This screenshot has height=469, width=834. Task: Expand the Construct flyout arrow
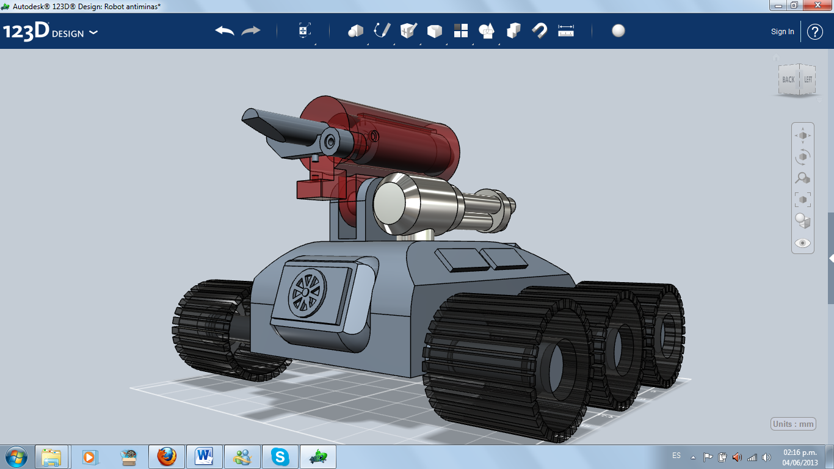tap(420, 44)
